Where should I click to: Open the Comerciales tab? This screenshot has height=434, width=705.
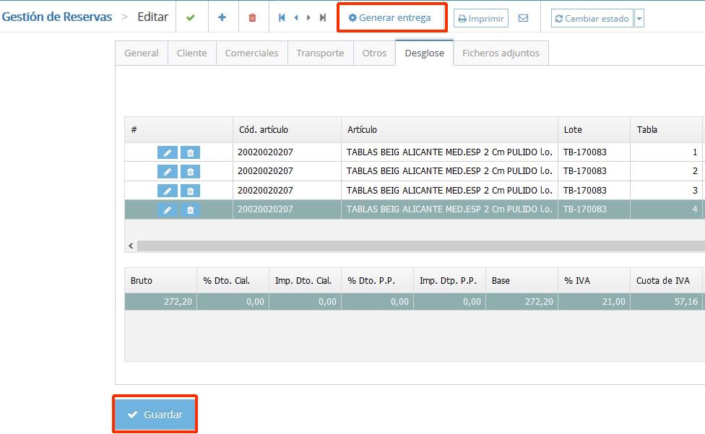(252, 53)
